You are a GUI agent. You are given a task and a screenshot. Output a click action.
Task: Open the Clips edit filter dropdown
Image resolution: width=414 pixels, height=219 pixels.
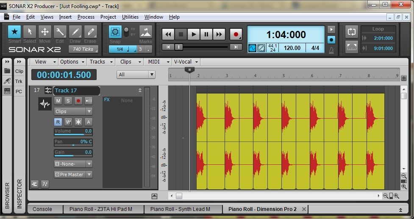pos(73,111)
